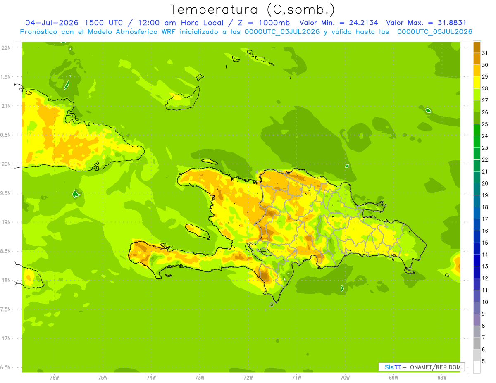Viewport: 496px width, 383px height.
Task: Click the "20N" latitude axis label
Action: (7, 164)
